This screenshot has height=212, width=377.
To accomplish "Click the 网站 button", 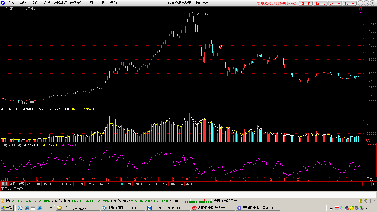I will point(350,3).
